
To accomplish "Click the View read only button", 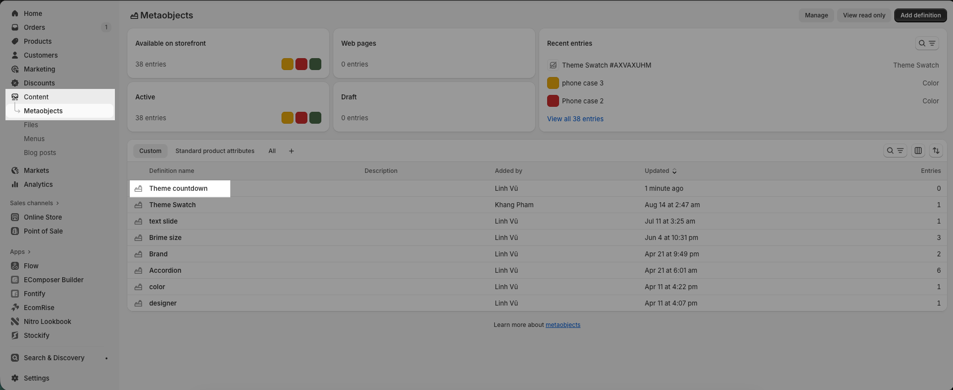I will [864, 15].
